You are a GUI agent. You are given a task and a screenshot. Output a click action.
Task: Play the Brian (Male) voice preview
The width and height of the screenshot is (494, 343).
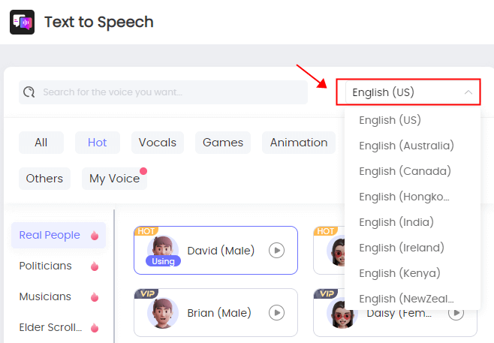coord(276,313)
